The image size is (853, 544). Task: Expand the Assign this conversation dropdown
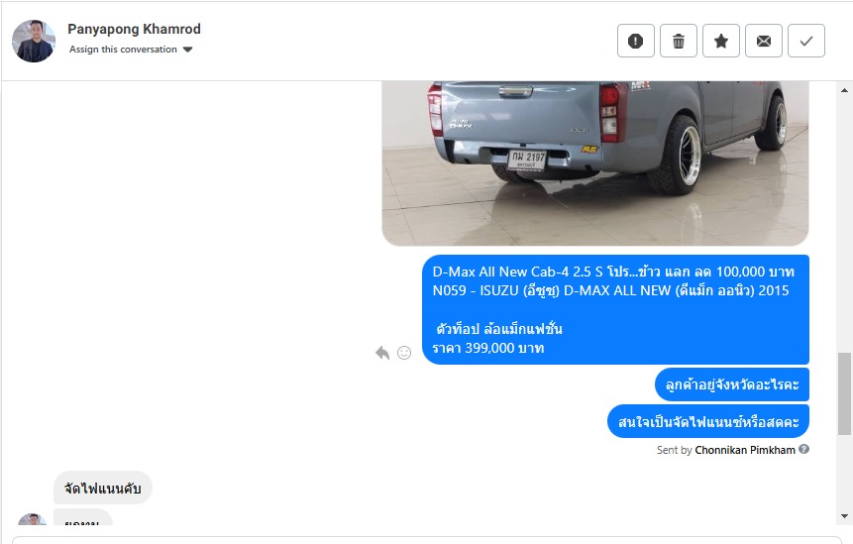click(131, 50)
